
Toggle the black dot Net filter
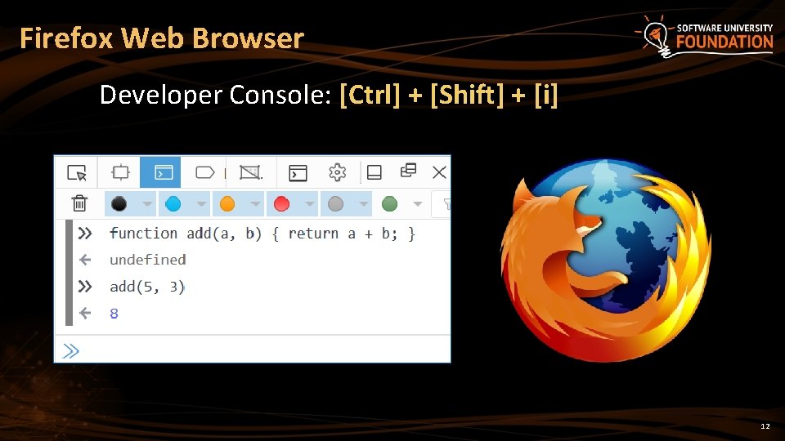(x=119, y=204)
